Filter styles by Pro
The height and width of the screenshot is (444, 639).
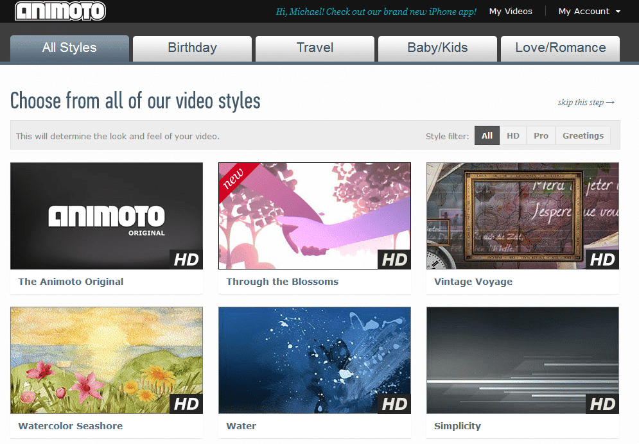coord(541,135)
